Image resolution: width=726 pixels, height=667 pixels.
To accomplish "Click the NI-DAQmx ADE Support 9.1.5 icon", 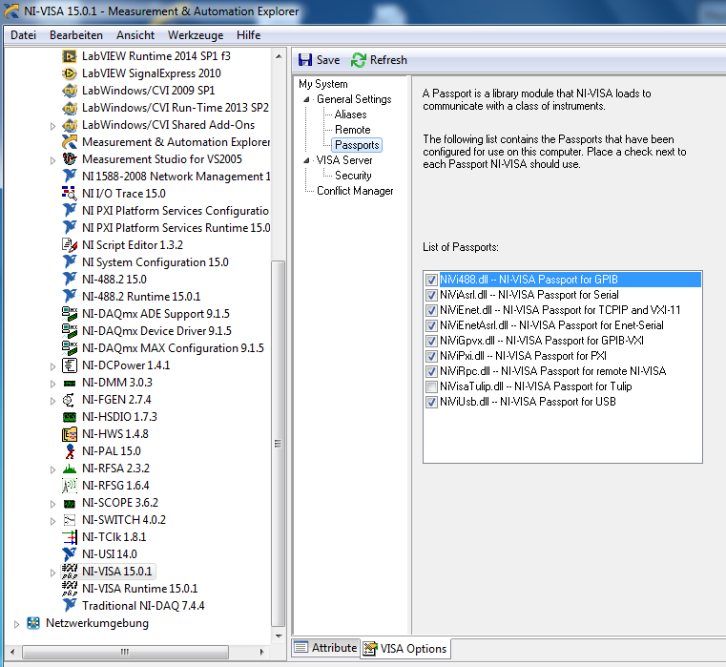I will (70, 314).
